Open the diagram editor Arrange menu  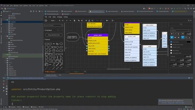coord(59,17)
